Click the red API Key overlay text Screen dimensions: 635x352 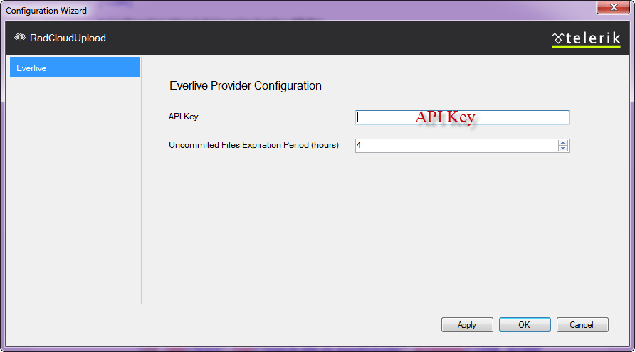pyautogui.click(x=445, y=118)
